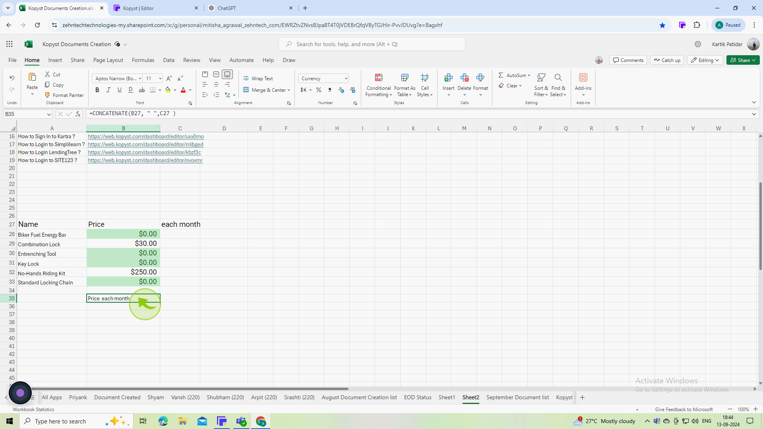Open Cell Styles gallery
The image size is (763, 429).
pos(425,85)
